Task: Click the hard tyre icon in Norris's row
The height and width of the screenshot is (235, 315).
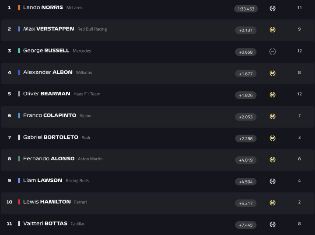Action: pyautogui.click(x=273, y=8)
